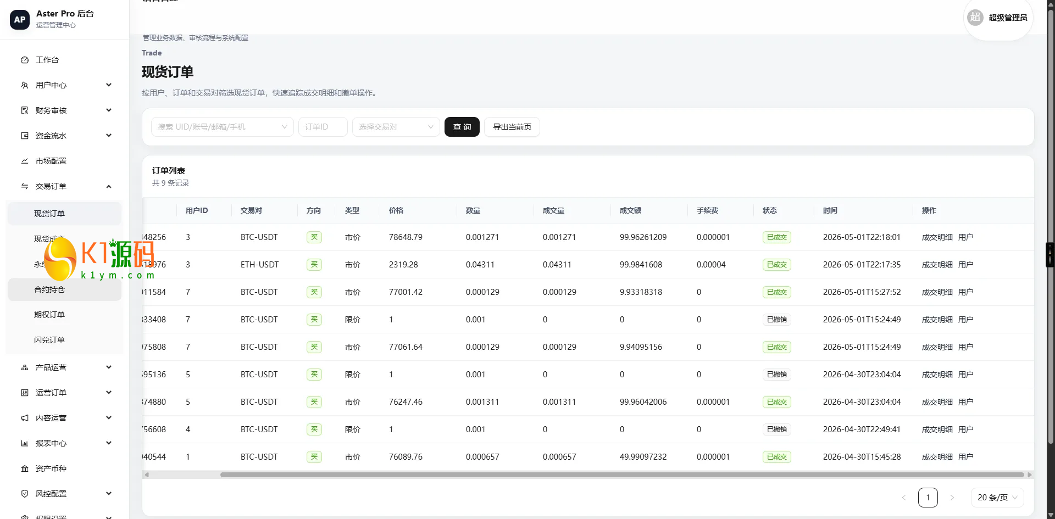
Task: Click the 工作台 dashboard icon
Action: pos(25,60)
